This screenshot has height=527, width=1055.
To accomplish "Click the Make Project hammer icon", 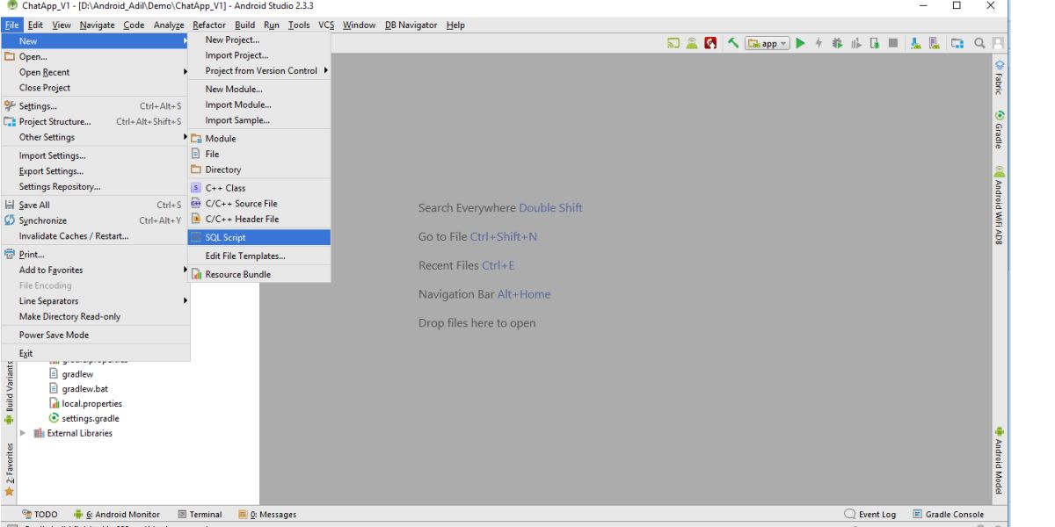I will [733, 43].
